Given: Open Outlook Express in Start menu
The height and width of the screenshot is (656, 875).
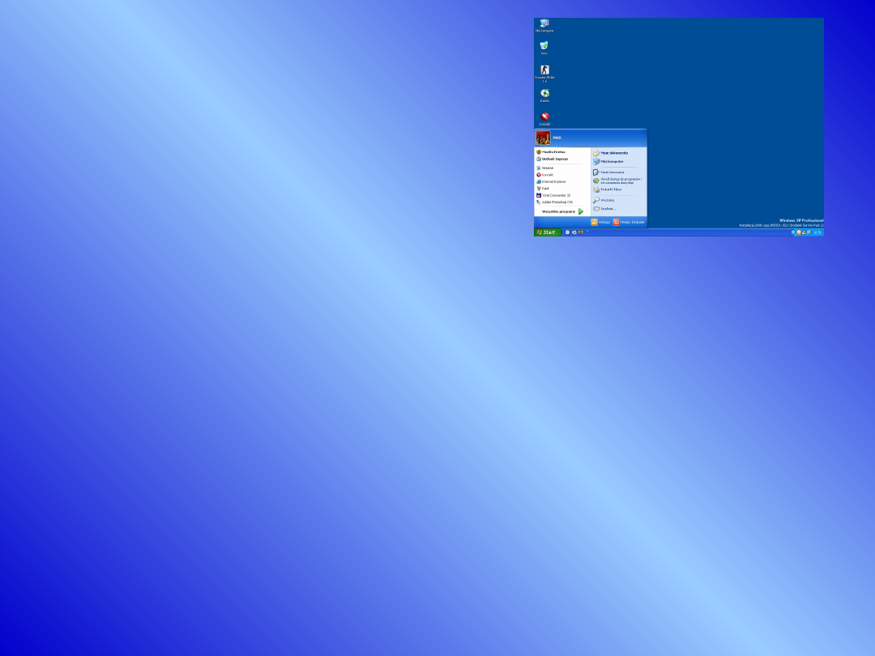Looking at the screenshot, I should tap(552, 159).
